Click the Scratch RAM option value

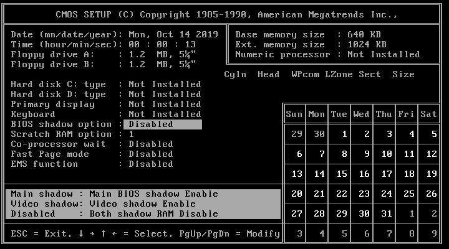[x=132, y=134]
